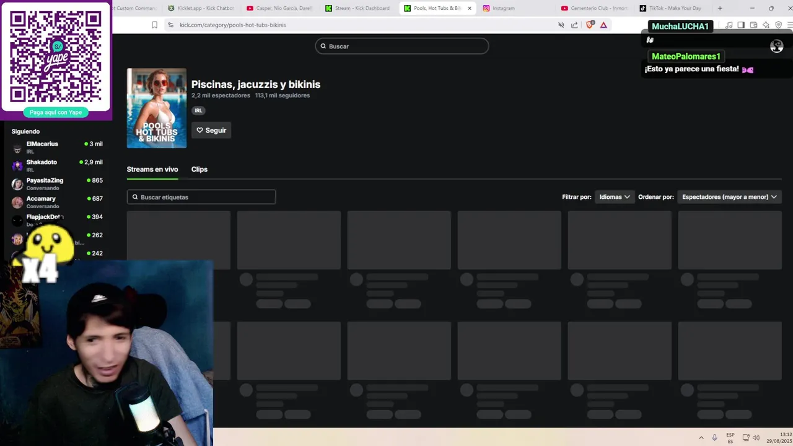Click the ESP ES language indicator
Viewport: 793px width, 446px height.
pyautogui.click(x=730, y=438)
